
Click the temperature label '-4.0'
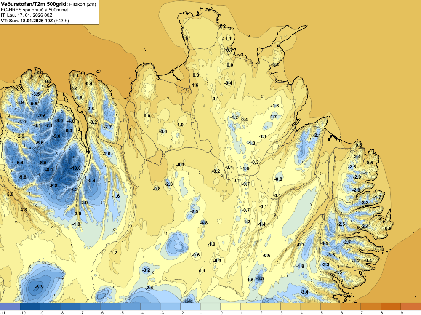point(71,121)
